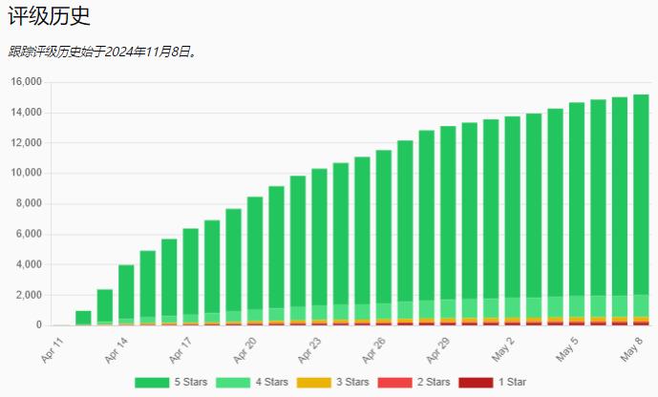Click the '10,000' y-axis value

27,173
